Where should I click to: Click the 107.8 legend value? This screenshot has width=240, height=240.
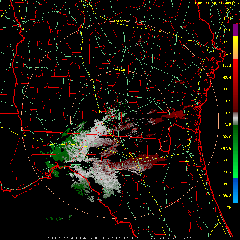(x=226, y=30)
